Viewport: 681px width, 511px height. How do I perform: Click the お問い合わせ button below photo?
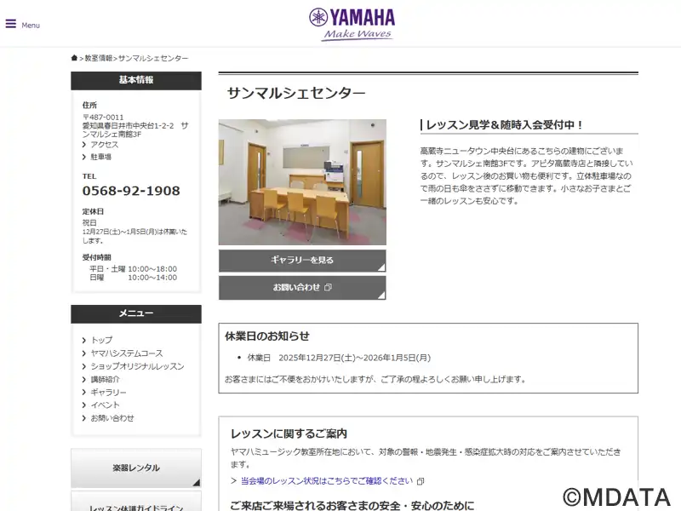point(302,288)
